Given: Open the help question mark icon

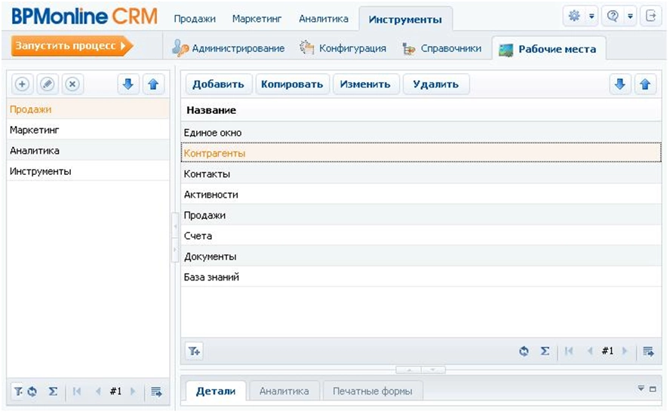Looking at the screenshot, I should (613, 17).
